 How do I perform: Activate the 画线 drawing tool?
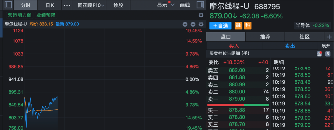coord(185,5)
